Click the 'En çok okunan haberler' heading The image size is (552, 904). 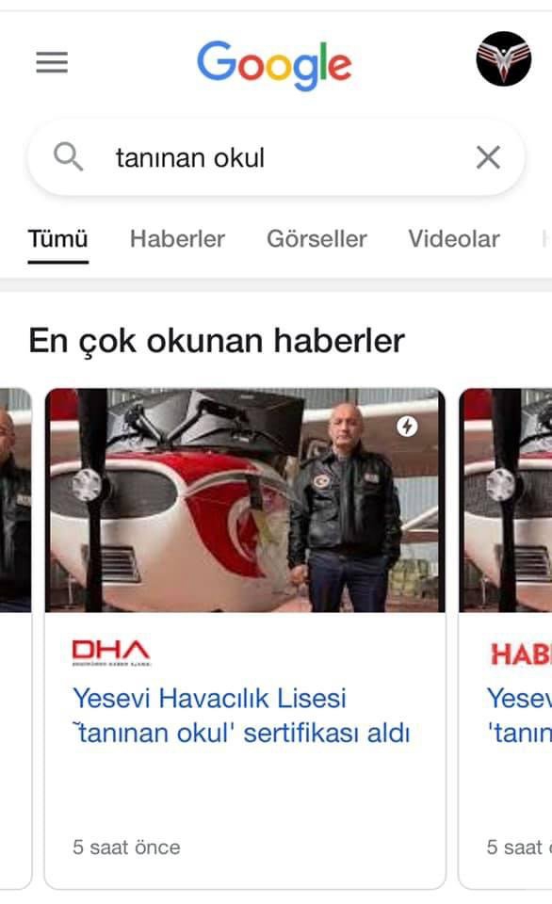(217, 341)
